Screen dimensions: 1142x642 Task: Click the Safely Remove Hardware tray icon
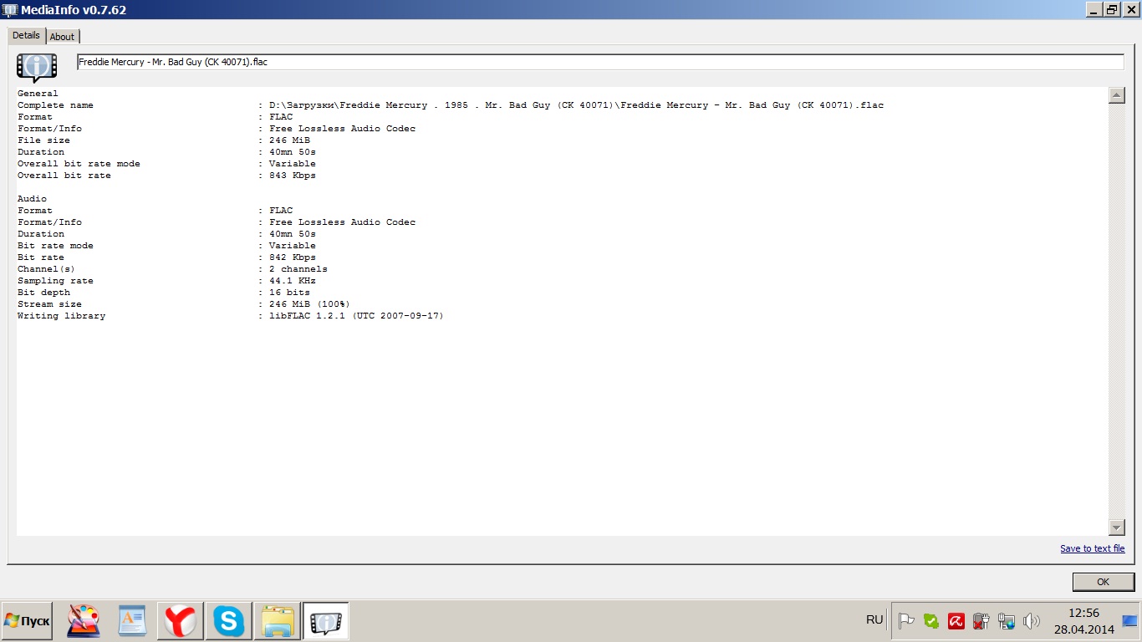(981, 621)
